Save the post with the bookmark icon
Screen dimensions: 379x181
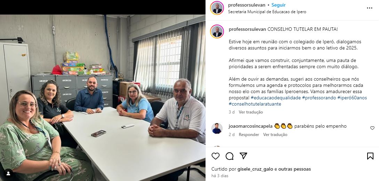click(370, 156)
